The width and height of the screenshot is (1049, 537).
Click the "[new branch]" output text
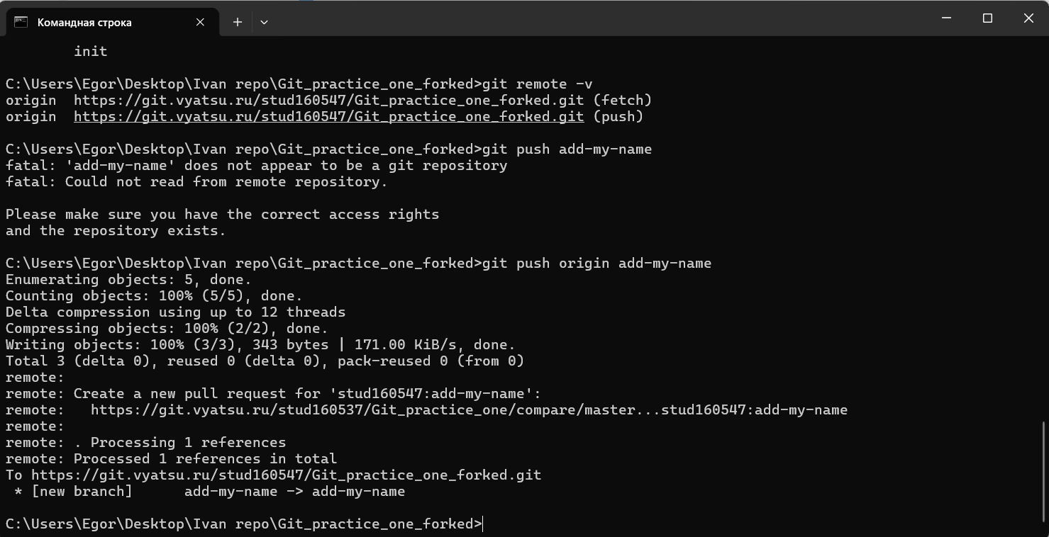(82, 491)
